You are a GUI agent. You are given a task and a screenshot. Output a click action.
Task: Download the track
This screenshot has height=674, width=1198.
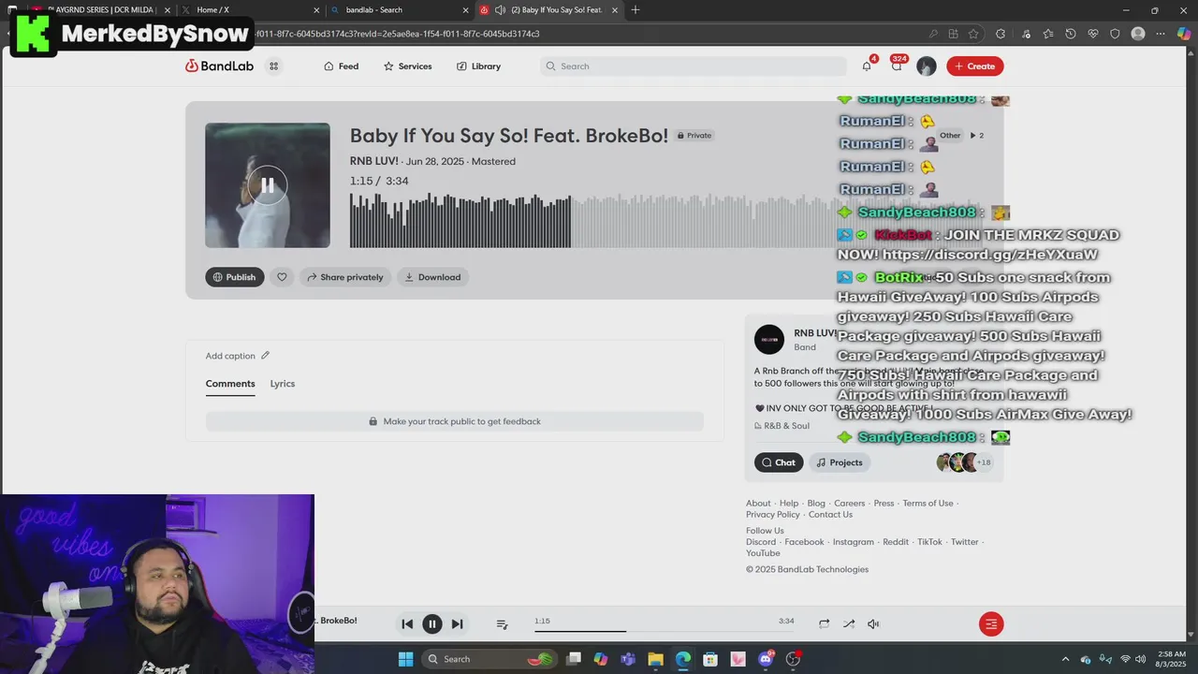point(432,277)
